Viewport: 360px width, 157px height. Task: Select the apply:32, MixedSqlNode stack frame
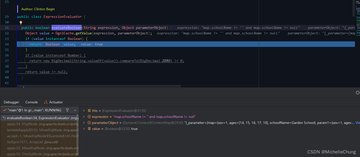click(x=39, y=148)
